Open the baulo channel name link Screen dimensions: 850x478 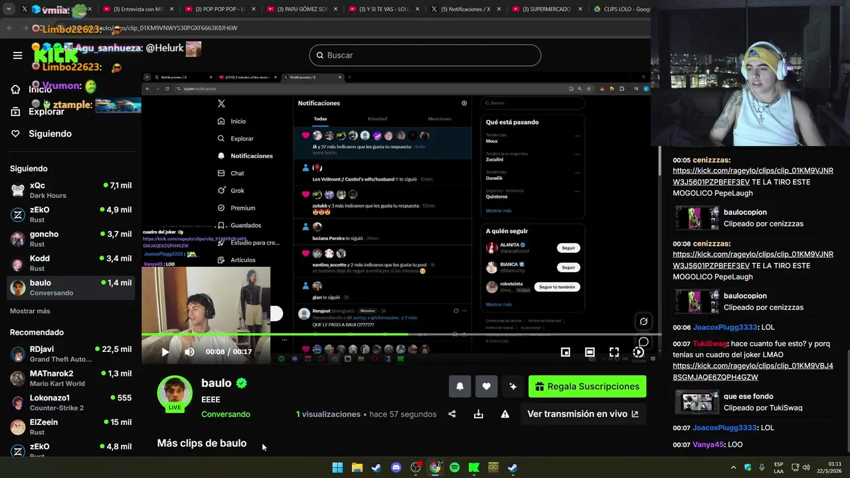pos(216,383)
